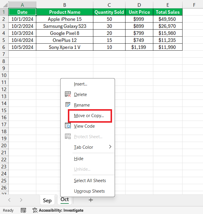The image size is (203, 214).
Task: Click cell with OnePlus 12
Action: (65, 40)
